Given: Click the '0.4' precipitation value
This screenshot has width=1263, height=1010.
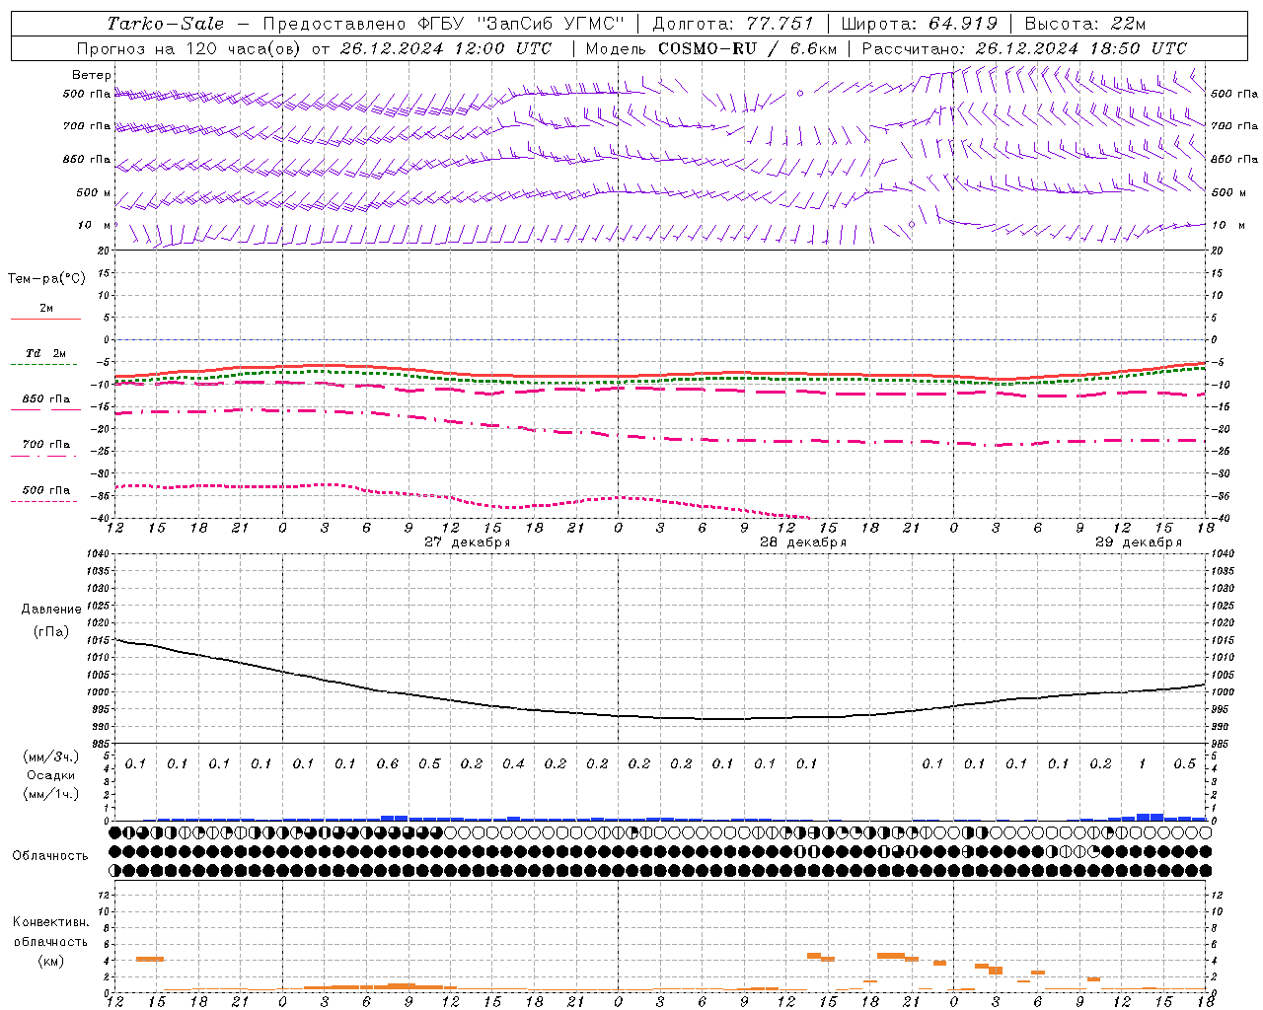Looking at the screenshot, I should pyautogui.click(x=513, y=763).
